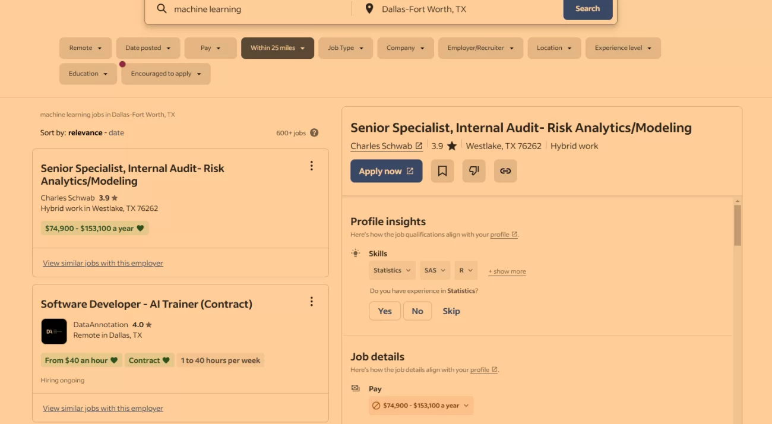Viewport: 772px width, 424px height.
Task: Open profile link under Profile insights
Action: (504, 235)
